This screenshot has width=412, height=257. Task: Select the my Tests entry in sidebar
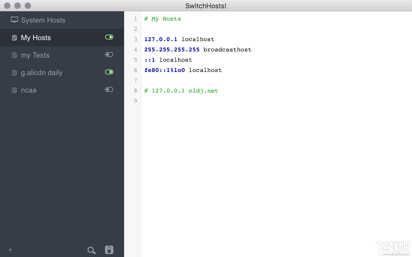click(x=35, y=55)
